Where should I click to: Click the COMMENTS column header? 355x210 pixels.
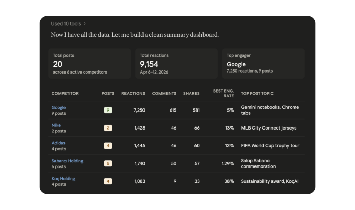pyautogui.click(x=164, y=93)
